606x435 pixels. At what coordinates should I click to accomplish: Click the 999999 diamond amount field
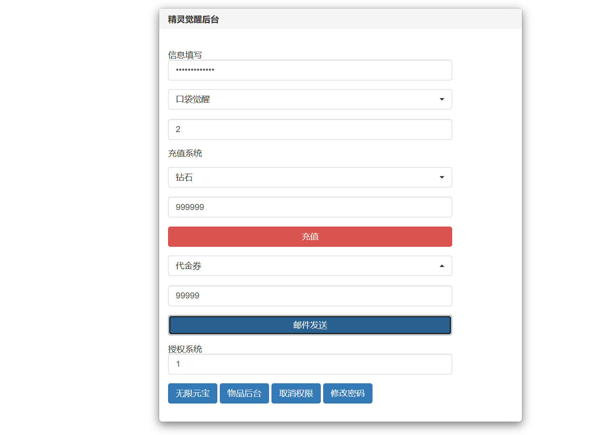(x=310, y=207)
